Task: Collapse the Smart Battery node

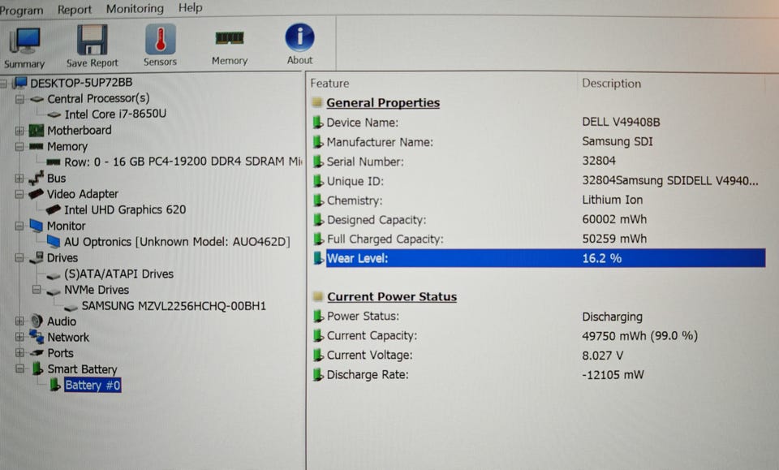Action: (x=19, y=369)
